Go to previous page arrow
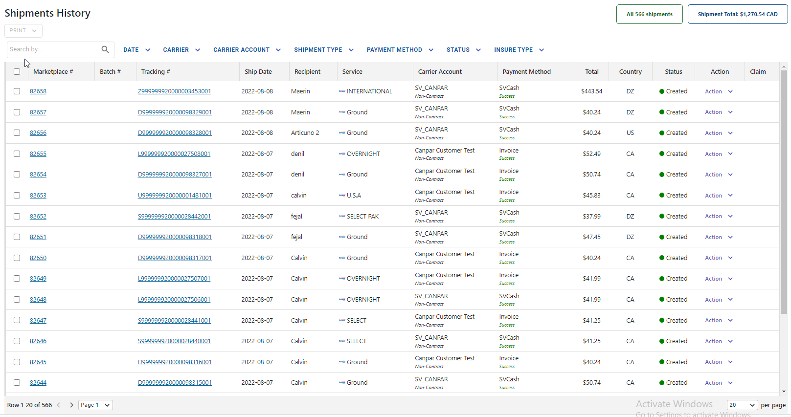The width and height of the screenshot is (791, 417). pos(59,405)
